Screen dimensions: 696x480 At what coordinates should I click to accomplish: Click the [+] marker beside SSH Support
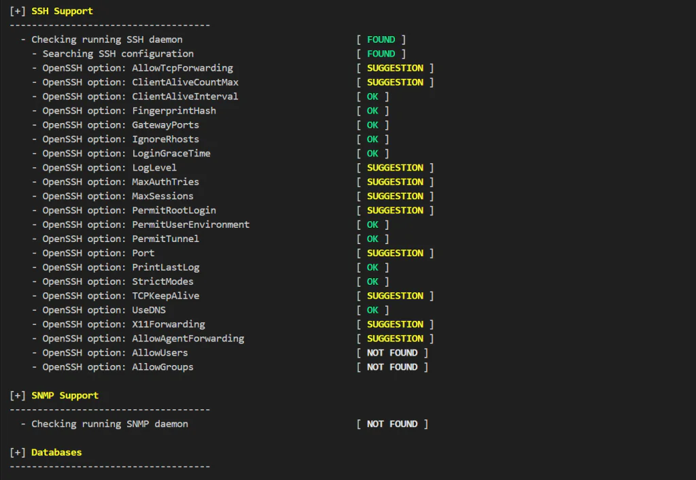pos(18,11)
